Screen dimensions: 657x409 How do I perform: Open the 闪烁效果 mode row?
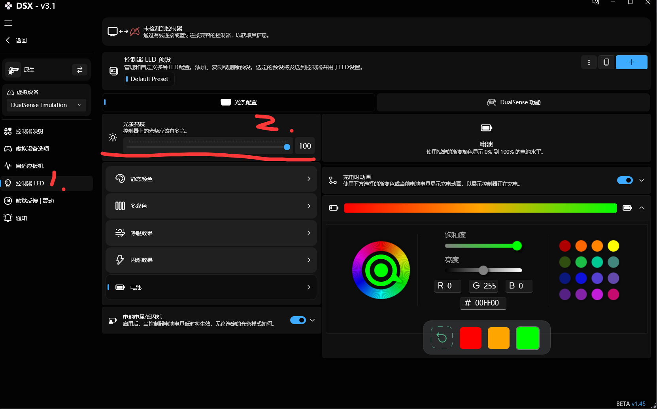(x=211, y=260)
